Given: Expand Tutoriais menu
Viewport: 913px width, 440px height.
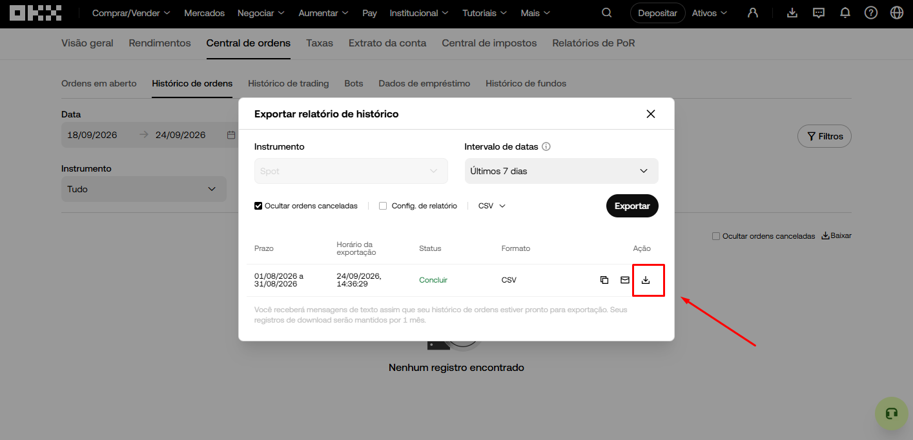Looking at the screenshot, I should 485,13.
